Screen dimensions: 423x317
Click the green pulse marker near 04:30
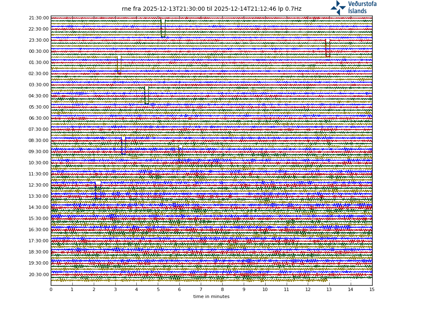click(146, 95)
